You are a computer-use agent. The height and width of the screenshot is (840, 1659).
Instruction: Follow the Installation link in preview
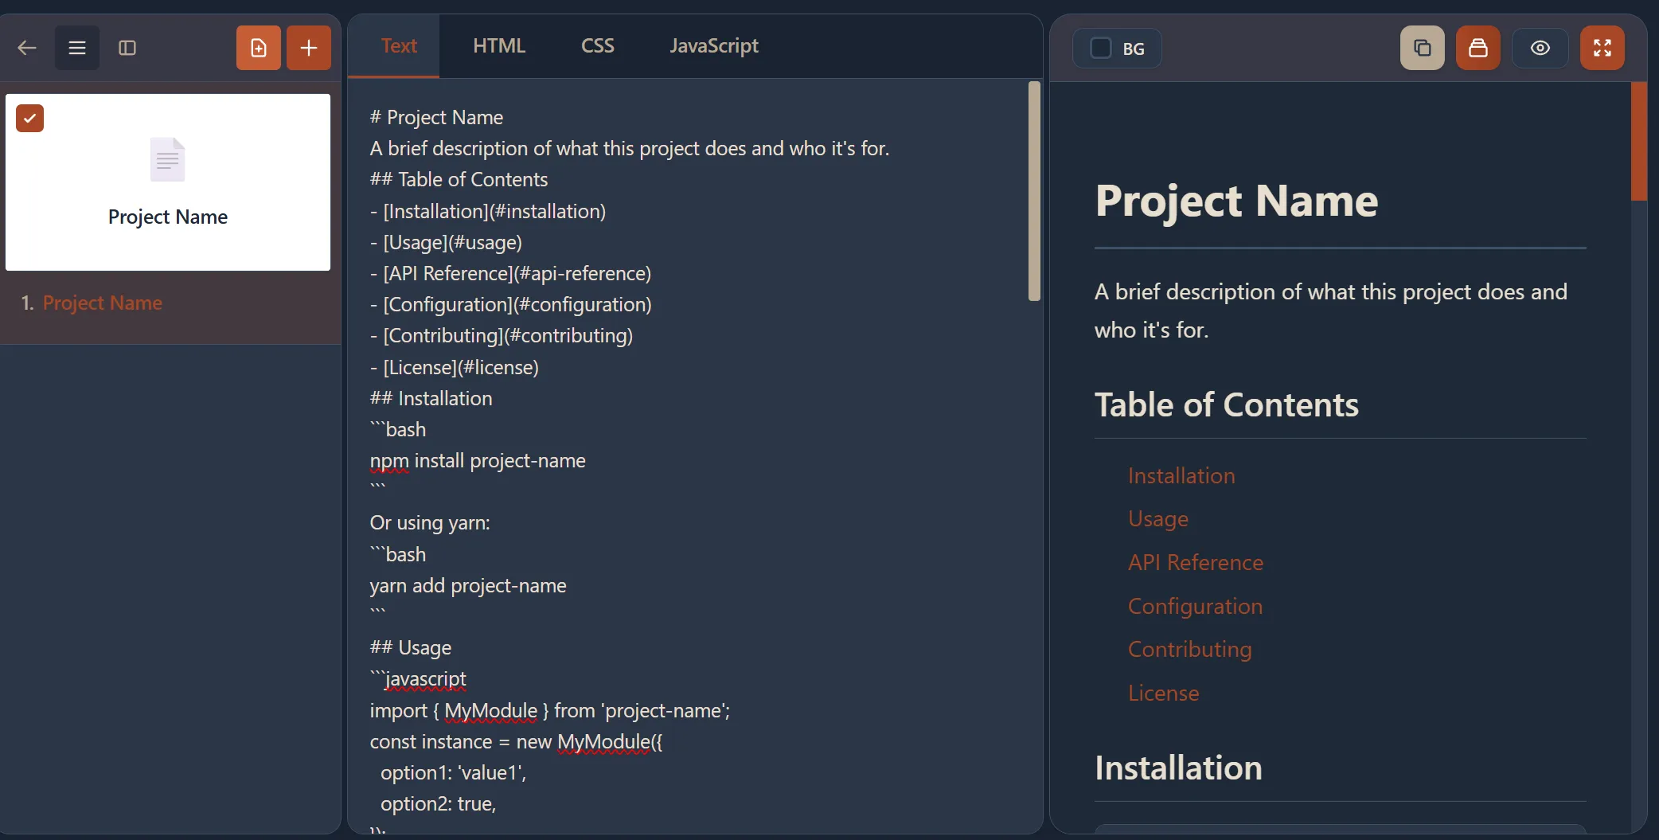pos(1181,475)
